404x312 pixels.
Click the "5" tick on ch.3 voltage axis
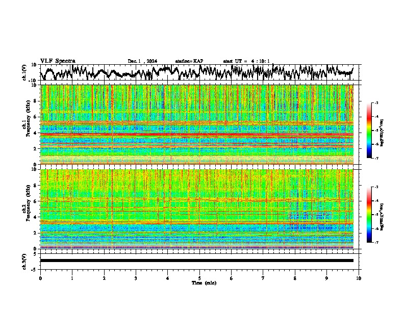pyautogui.click(x=35, y=254)
